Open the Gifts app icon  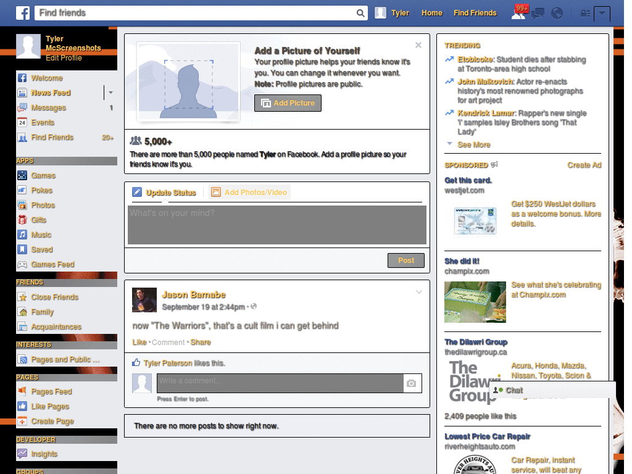(22, 220)
